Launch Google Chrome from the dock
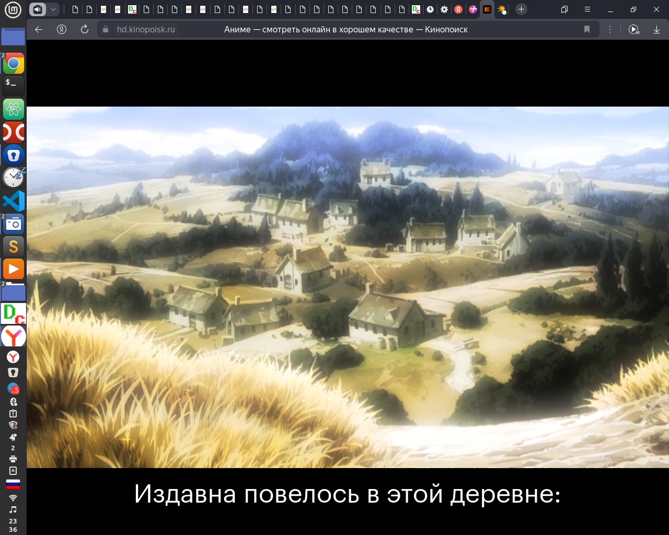Viewport: 669px width, 535px height. point(14,63)
